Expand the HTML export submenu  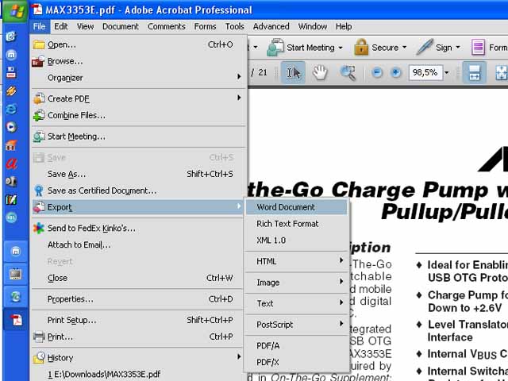(x=296, y=261)
